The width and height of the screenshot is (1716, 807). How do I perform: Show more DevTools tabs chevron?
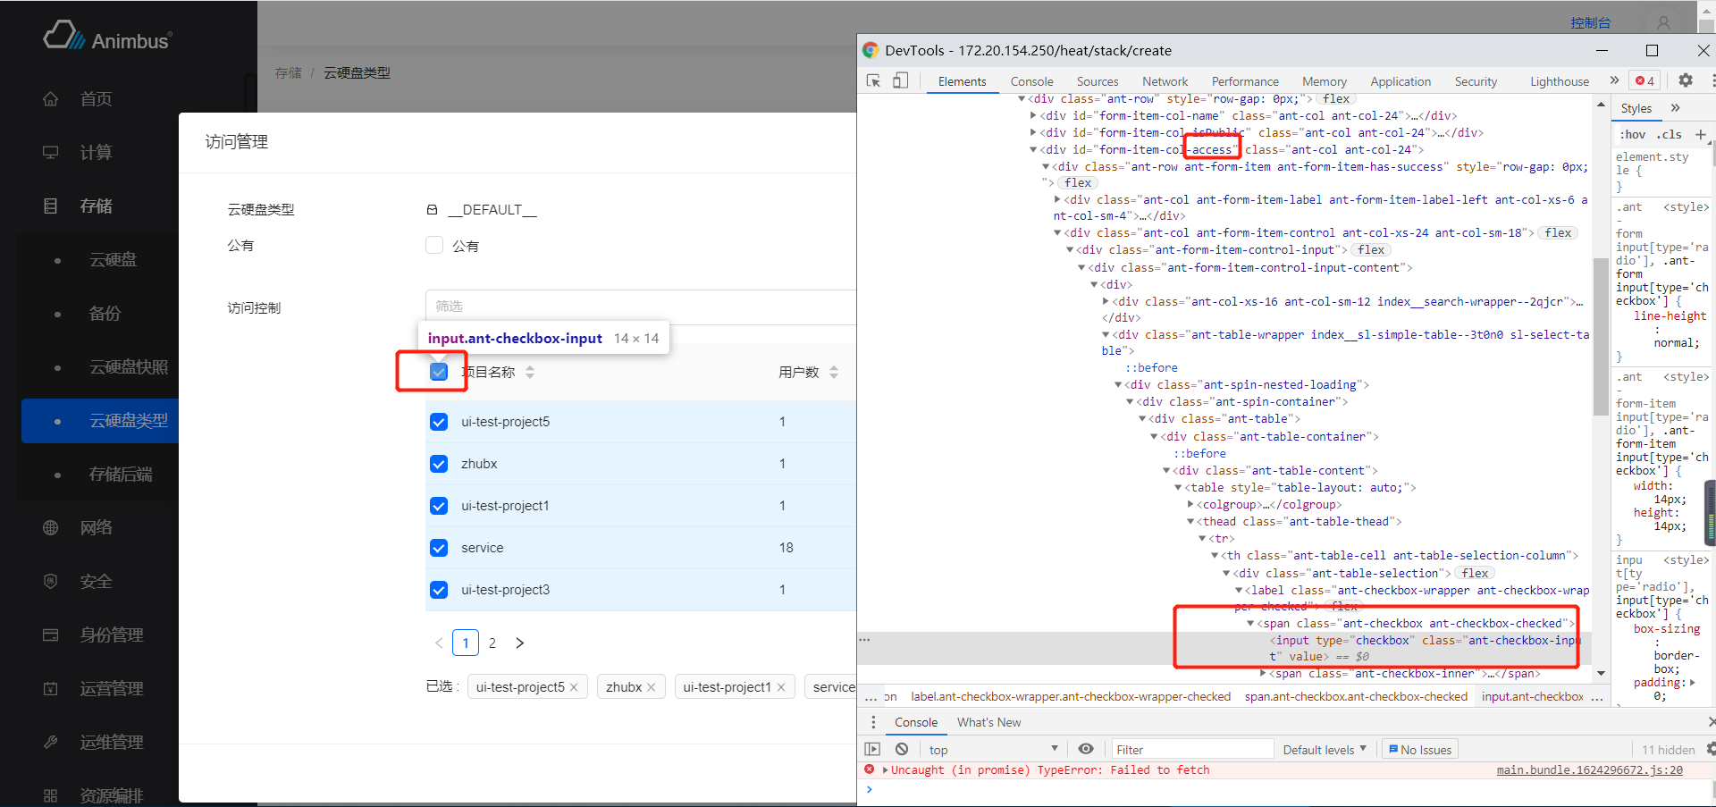(x=1614, y=80)
